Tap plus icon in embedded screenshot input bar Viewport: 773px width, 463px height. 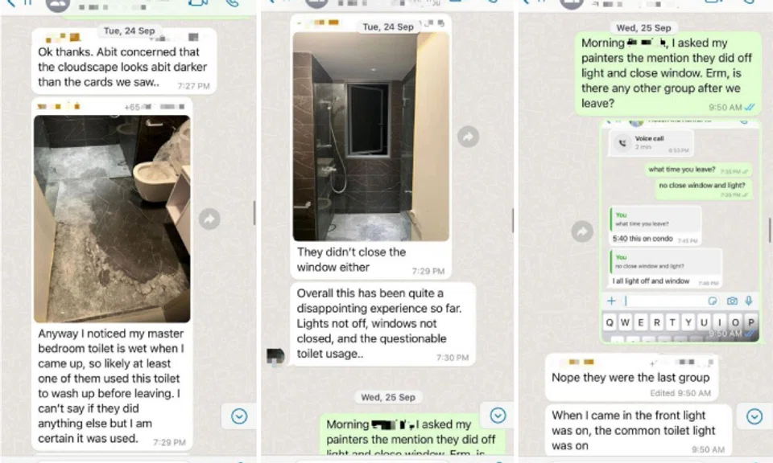click(611, 301)
